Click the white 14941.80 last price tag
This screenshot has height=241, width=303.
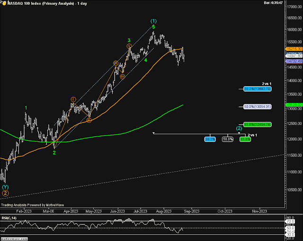click(294, 56)
